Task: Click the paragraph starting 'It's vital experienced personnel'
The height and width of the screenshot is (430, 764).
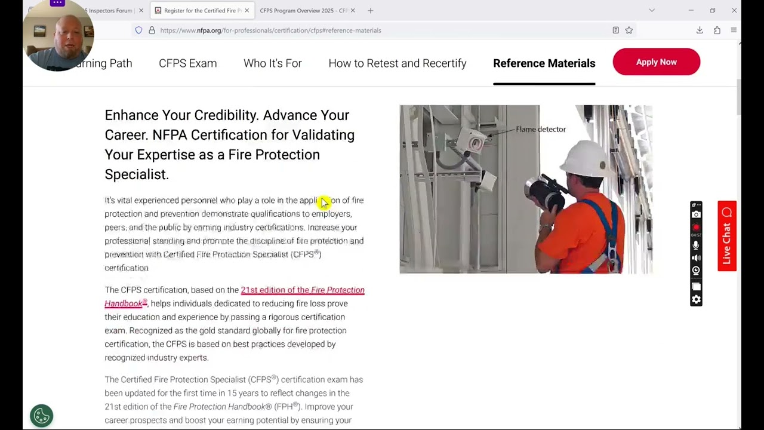Action: coord(234,234)
